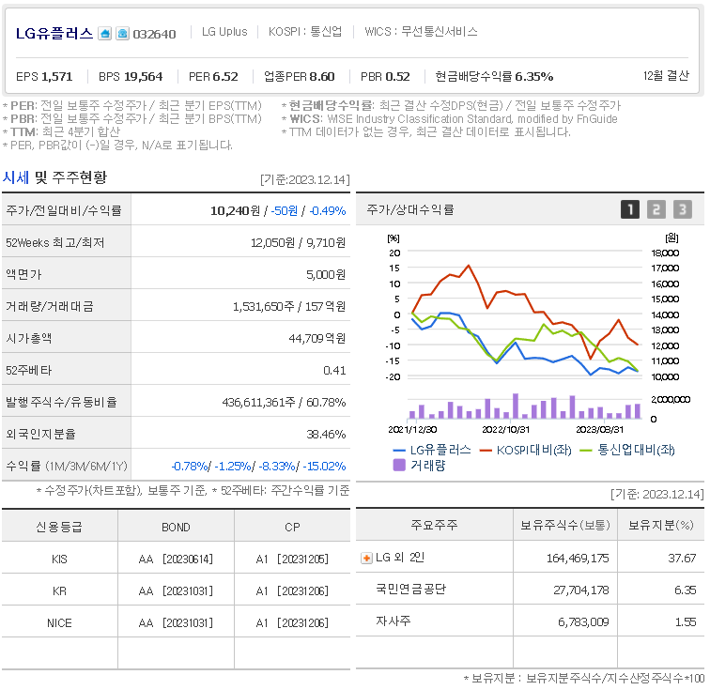710x690 pixels.
Task: Click the green 통신업대비(좌) legend marker
Action: tap(586, 451)
